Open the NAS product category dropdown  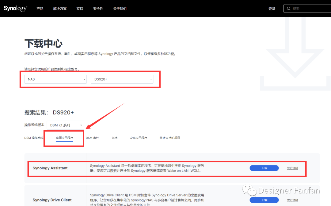point(55,79)
